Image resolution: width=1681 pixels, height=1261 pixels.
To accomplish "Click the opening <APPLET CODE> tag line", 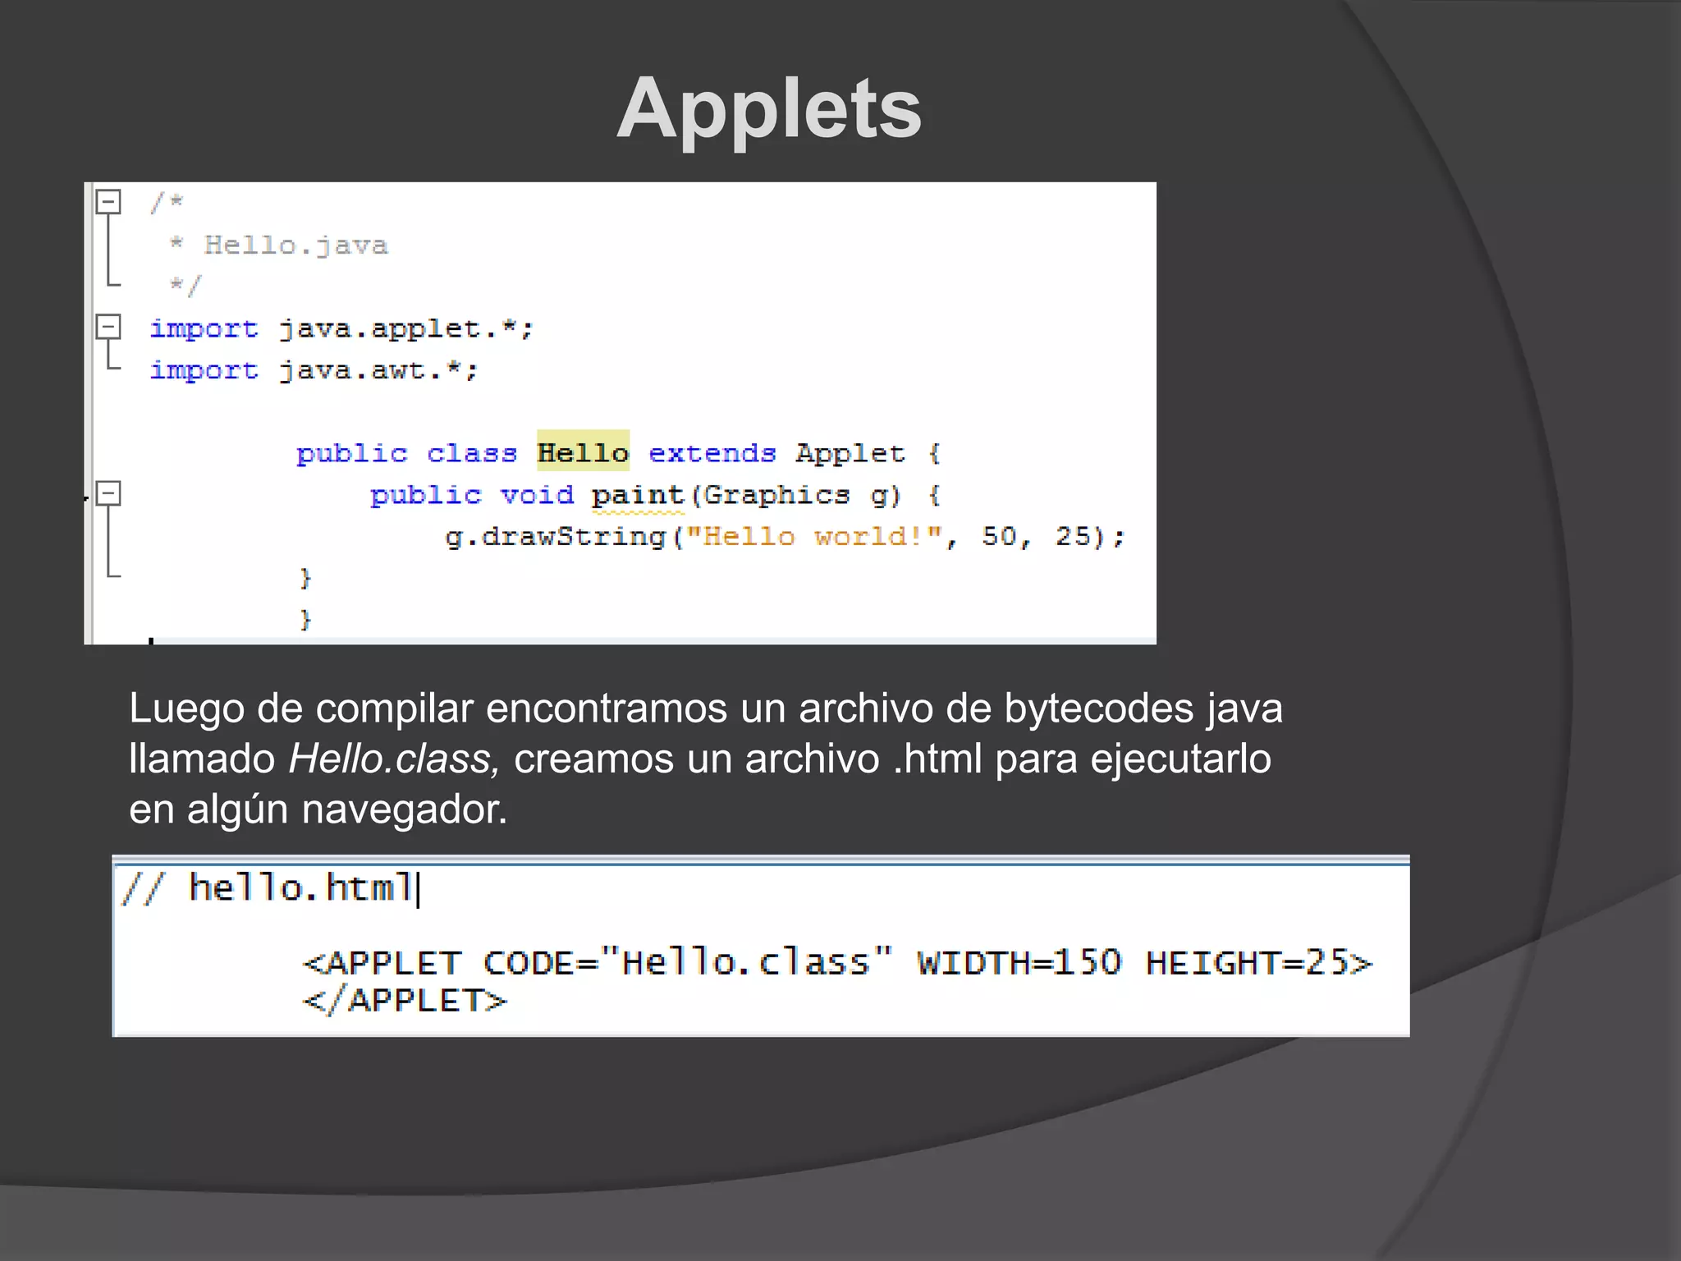I will tap(837, 962).
